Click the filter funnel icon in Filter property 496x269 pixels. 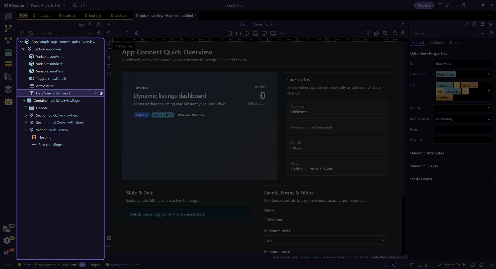tap(489, 91)
